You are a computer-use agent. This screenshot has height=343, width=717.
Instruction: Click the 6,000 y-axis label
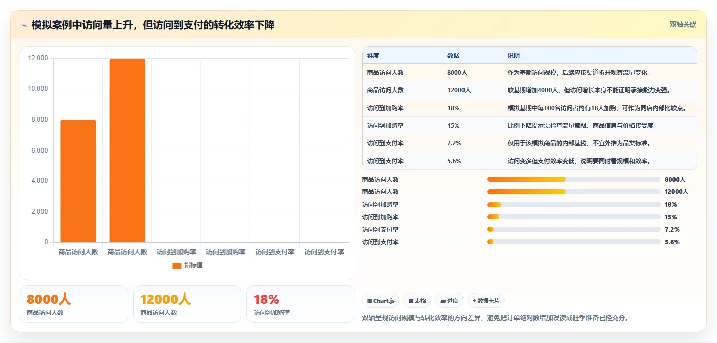[39, 151]
